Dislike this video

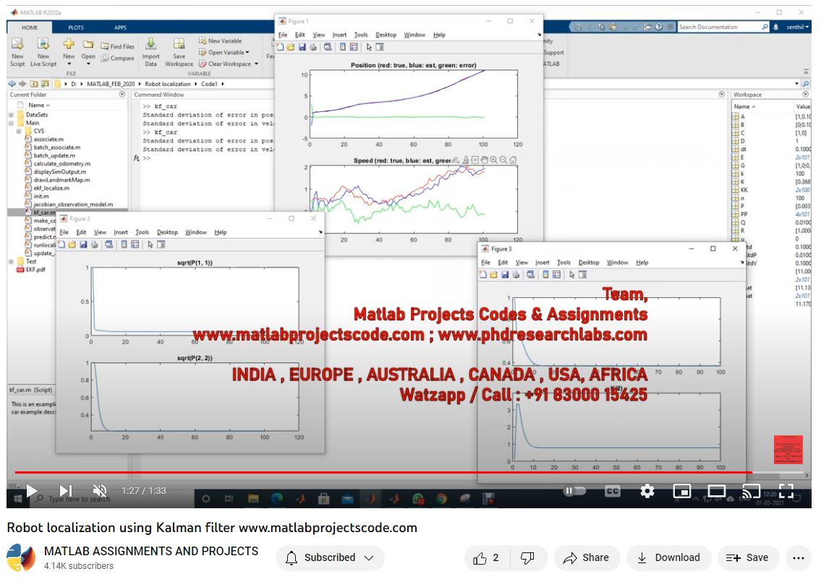[528, 557]
